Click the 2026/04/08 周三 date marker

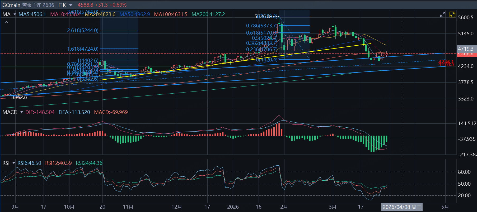click(401, 207)
